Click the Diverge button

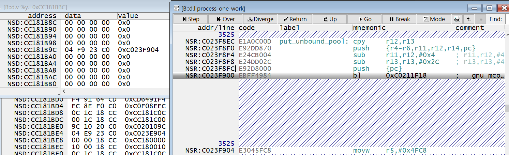tap(260, 19)
